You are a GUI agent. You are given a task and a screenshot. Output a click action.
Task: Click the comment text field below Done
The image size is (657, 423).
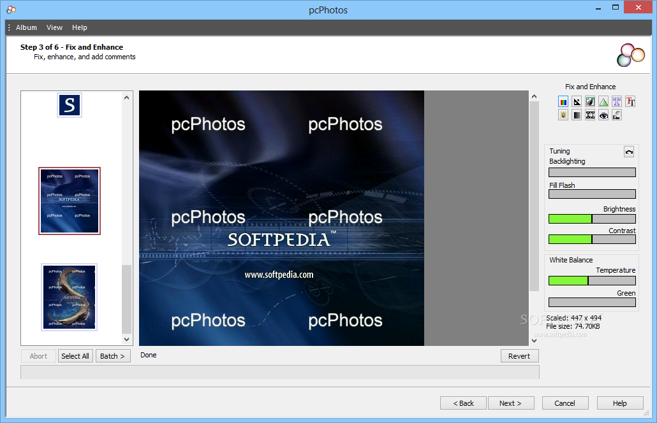280,372
